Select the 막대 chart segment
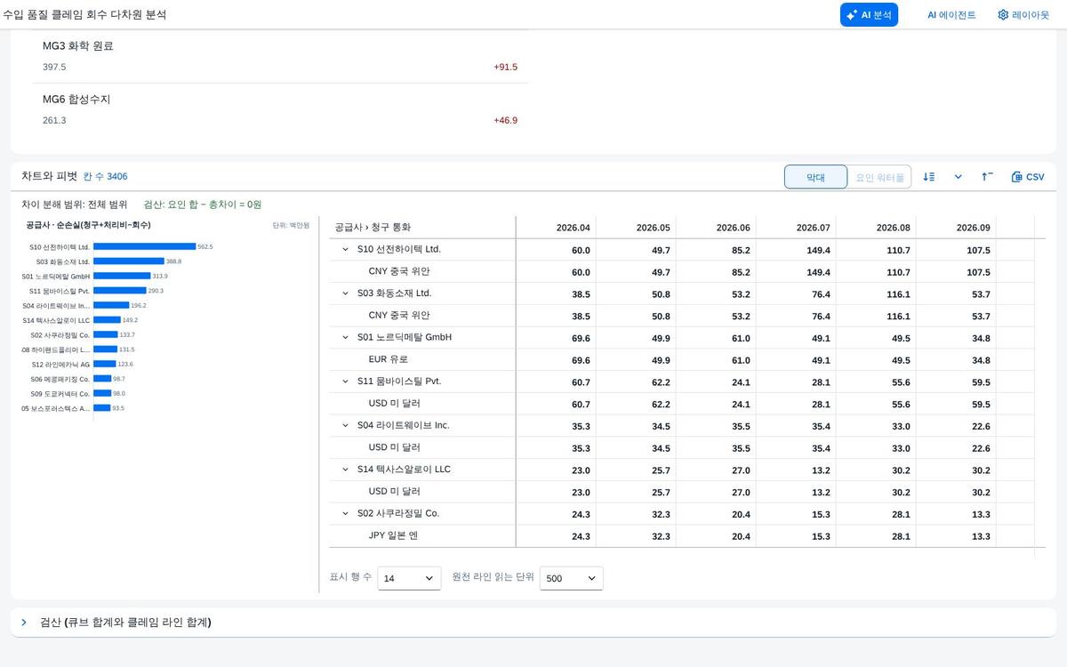This screenshot has height=667, width=1067. (x=815, y=177)
